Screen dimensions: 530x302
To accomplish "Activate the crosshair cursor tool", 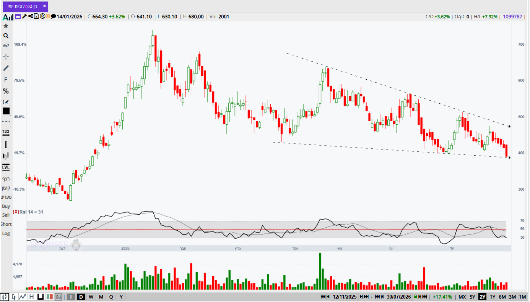I will pyautogui.click(x=6, y=56).
